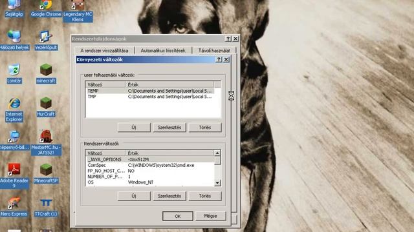
Task: Switch to A rendszer visszaállítása tab
Action: coord(104,50)
